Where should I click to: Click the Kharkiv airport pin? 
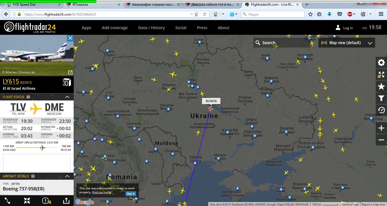tap(267, 96)
